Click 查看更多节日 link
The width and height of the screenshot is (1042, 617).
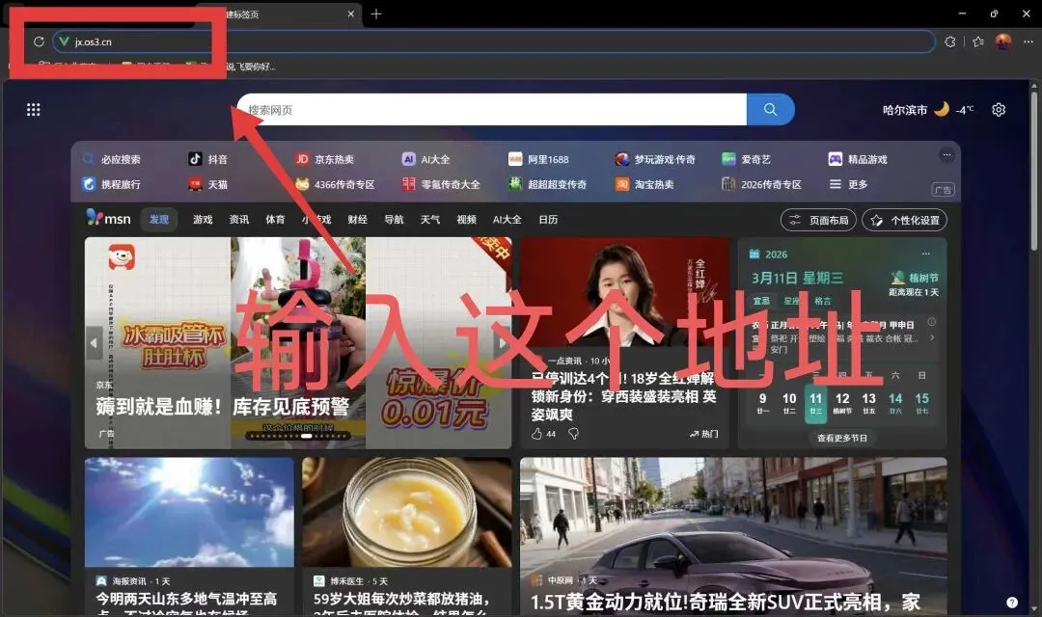[842, 438]
